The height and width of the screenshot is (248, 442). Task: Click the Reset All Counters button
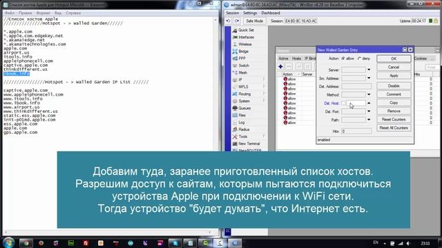click(394, 128)
